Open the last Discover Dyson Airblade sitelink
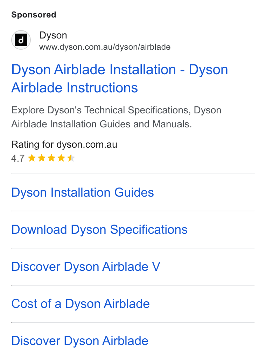 click(x=80, y=341)
